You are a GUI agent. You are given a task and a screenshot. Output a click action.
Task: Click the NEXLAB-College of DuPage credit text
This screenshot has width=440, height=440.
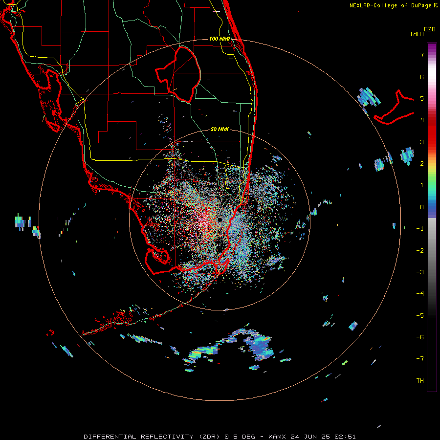(x=391, y=5)
